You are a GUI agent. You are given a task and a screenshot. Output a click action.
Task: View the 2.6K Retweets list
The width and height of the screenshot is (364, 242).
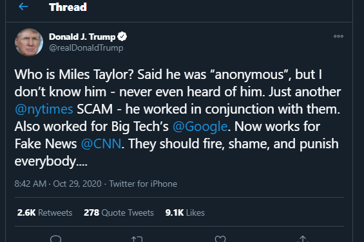click(45, 212)
